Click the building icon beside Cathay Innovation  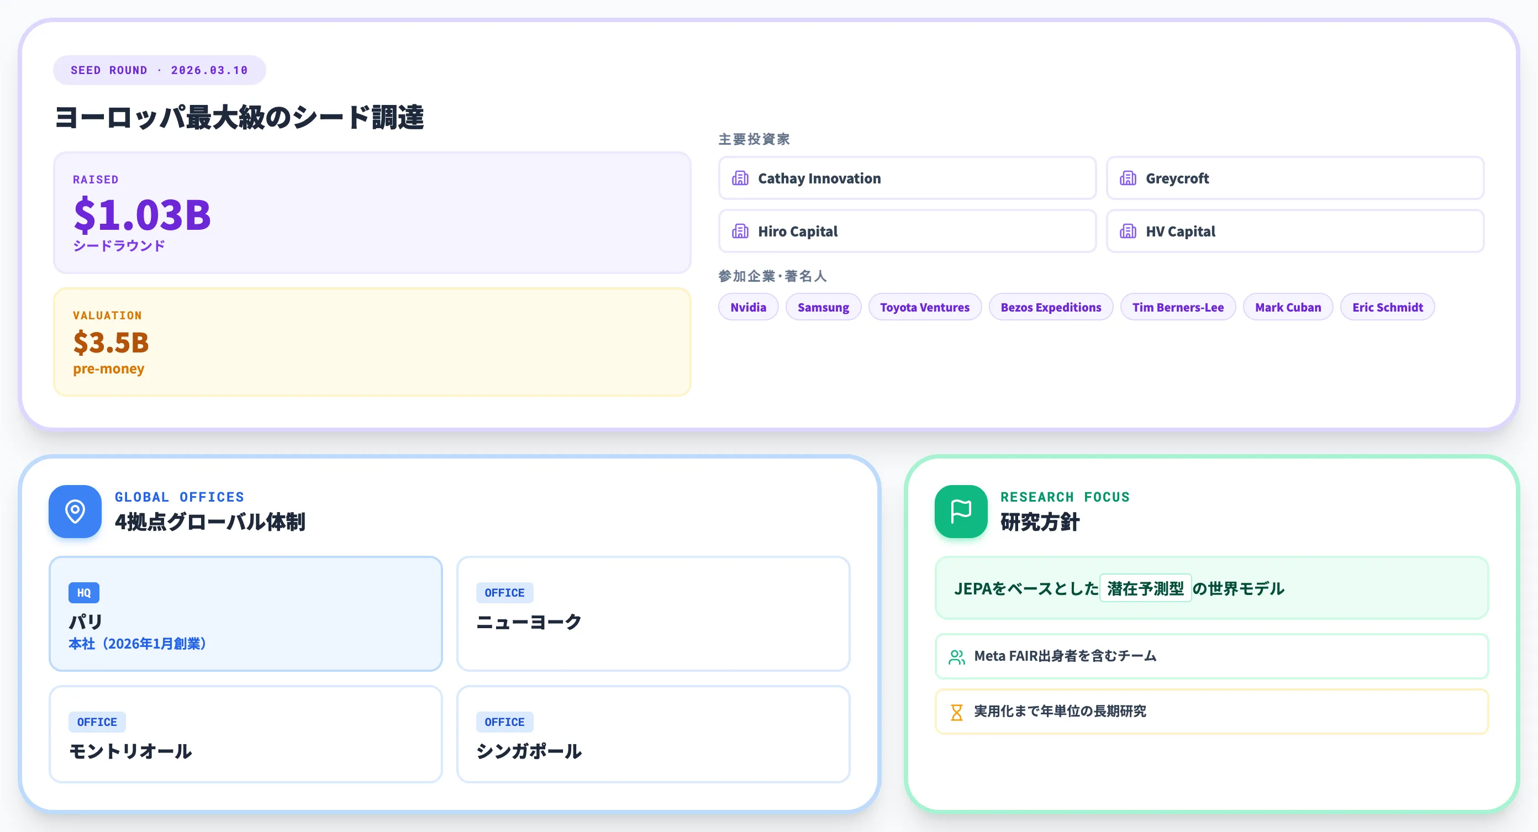coord(740,178)
